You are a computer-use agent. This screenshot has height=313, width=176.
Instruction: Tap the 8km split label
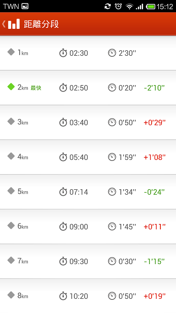tap(23, 295)
